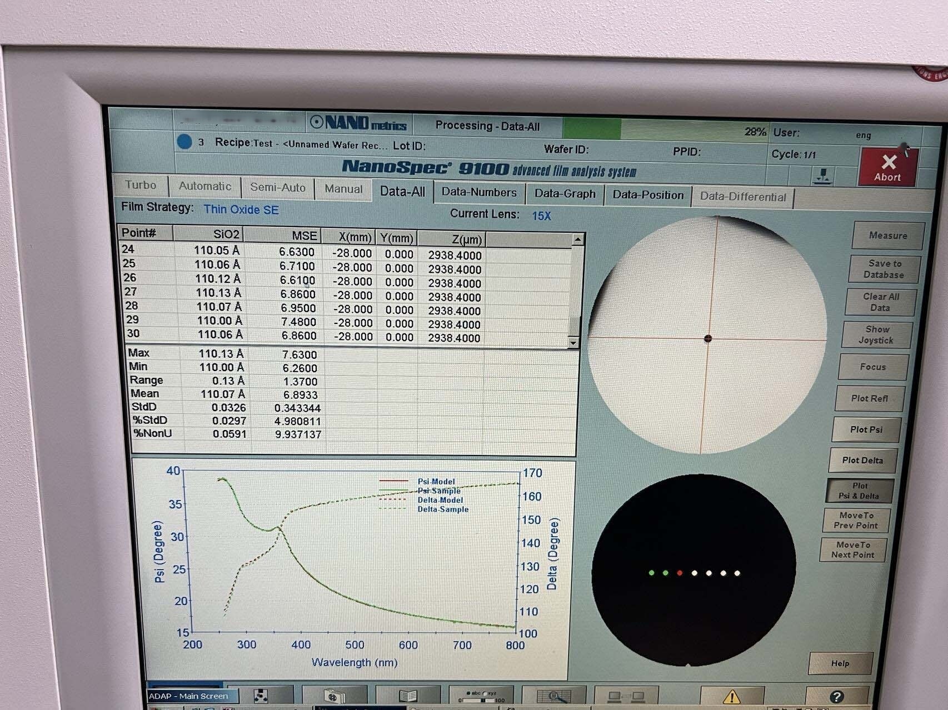Click the Point# column header
The width and height of the screenshot is (948, 710).
[x=146, y=233]
